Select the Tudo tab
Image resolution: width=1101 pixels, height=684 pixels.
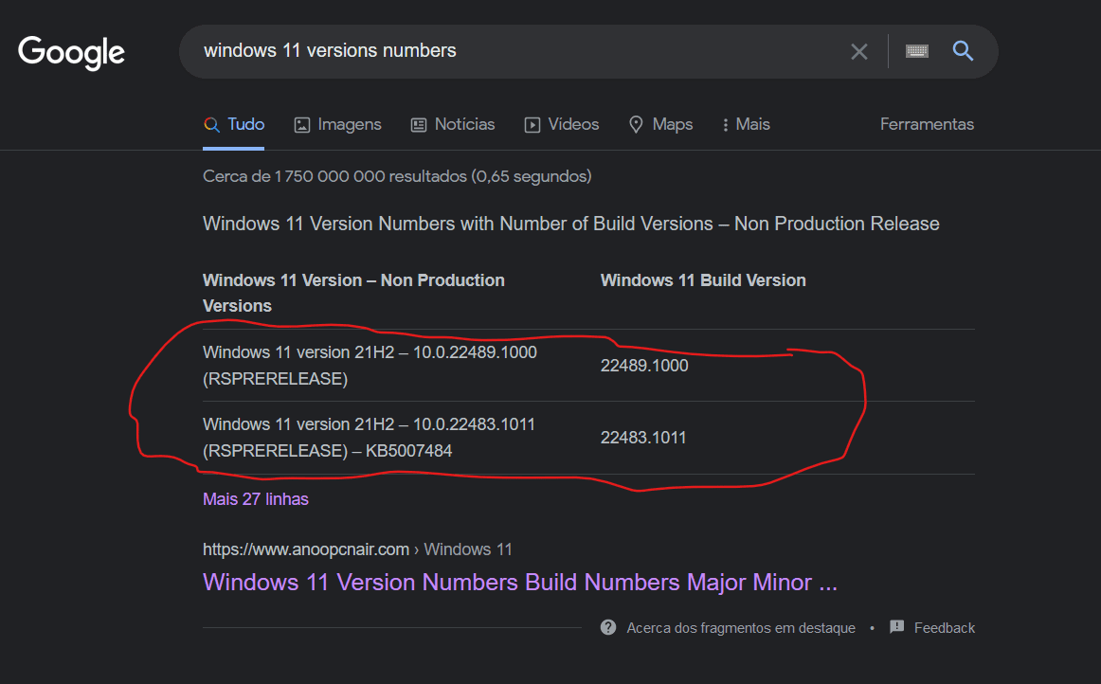click(x=234, y=124)
